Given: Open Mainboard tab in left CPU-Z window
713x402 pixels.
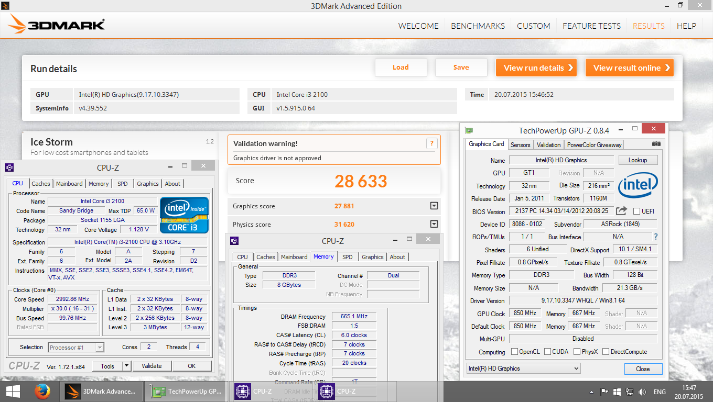Looking at the screenshot, I should coord(69,184).
